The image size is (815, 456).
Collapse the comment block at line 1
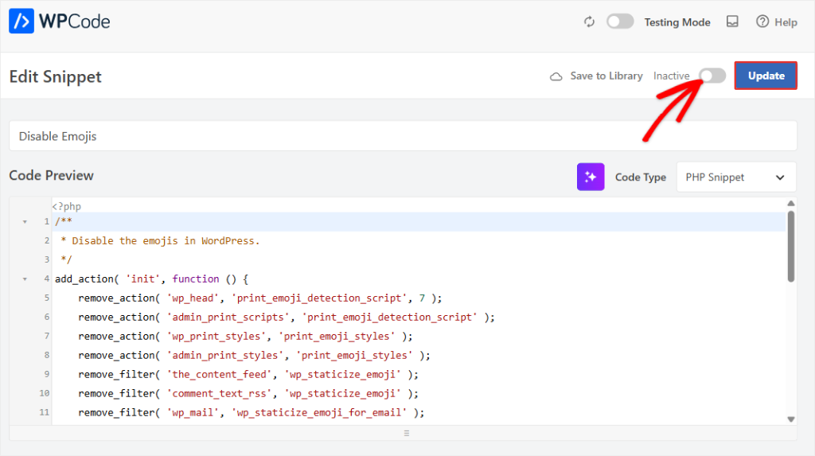point(25,222)
